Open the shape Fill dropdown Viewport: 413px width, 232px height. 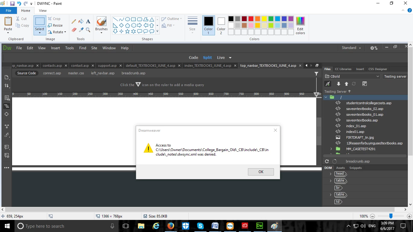click(x=168, y=25)
